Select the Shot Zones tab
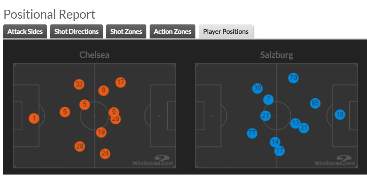The width and height of the screenshot is (367, 181). 126,32
